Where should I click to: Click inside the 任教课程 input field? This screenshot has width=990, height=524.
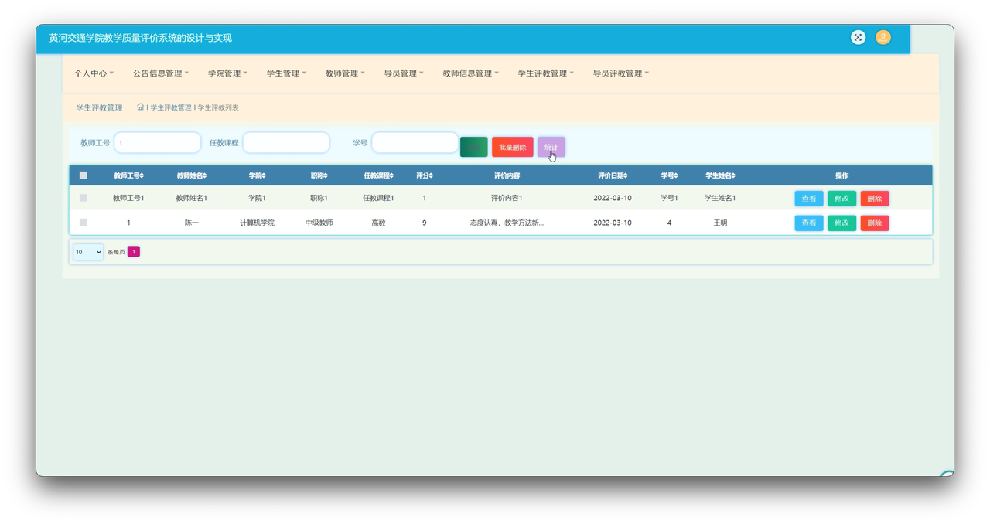[x=286, y=142]
